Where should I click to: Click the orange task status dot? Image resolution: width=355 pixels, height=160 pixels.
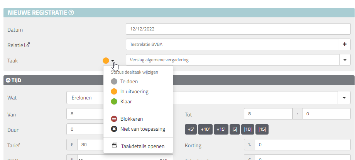tap(106, 61)
